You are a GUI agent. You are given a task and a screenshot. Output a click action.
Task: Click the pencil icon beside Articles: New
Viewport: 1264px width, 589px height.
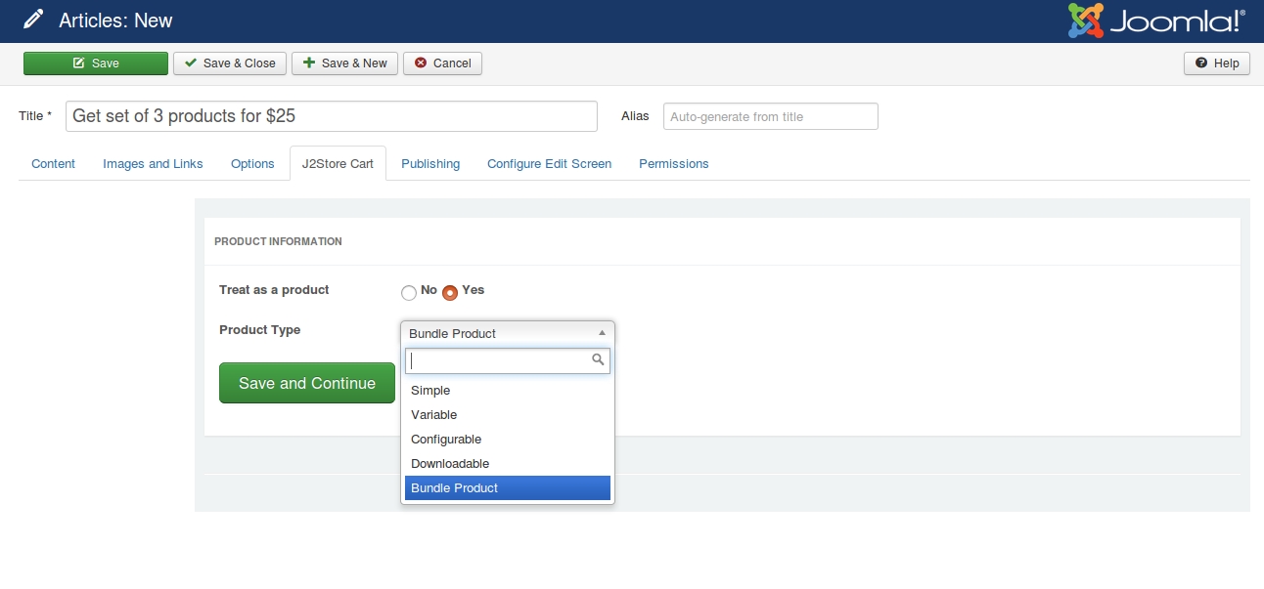click(33, 20)
